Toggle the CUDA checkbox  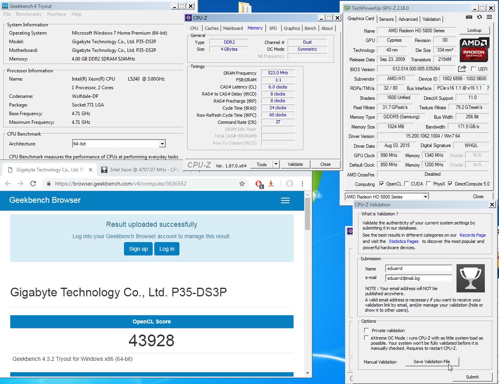point(406,184)
